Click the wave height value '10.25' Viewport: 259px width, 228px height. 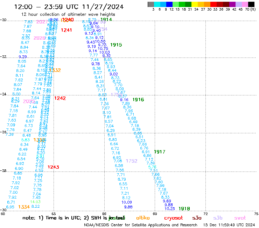(170, 209)
